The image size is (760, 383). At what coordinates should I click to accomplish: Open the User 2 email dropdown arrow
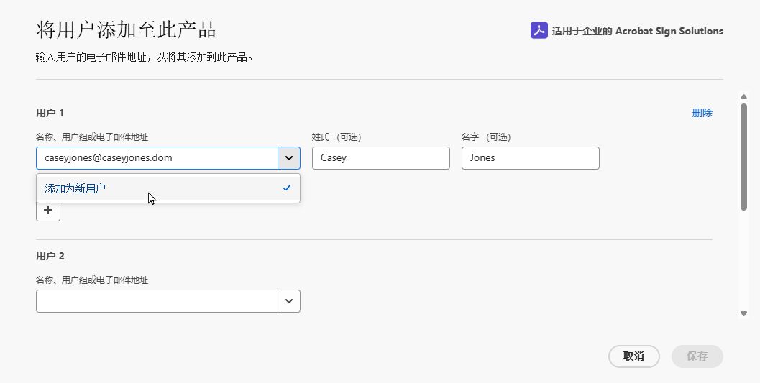click(289, 301)
